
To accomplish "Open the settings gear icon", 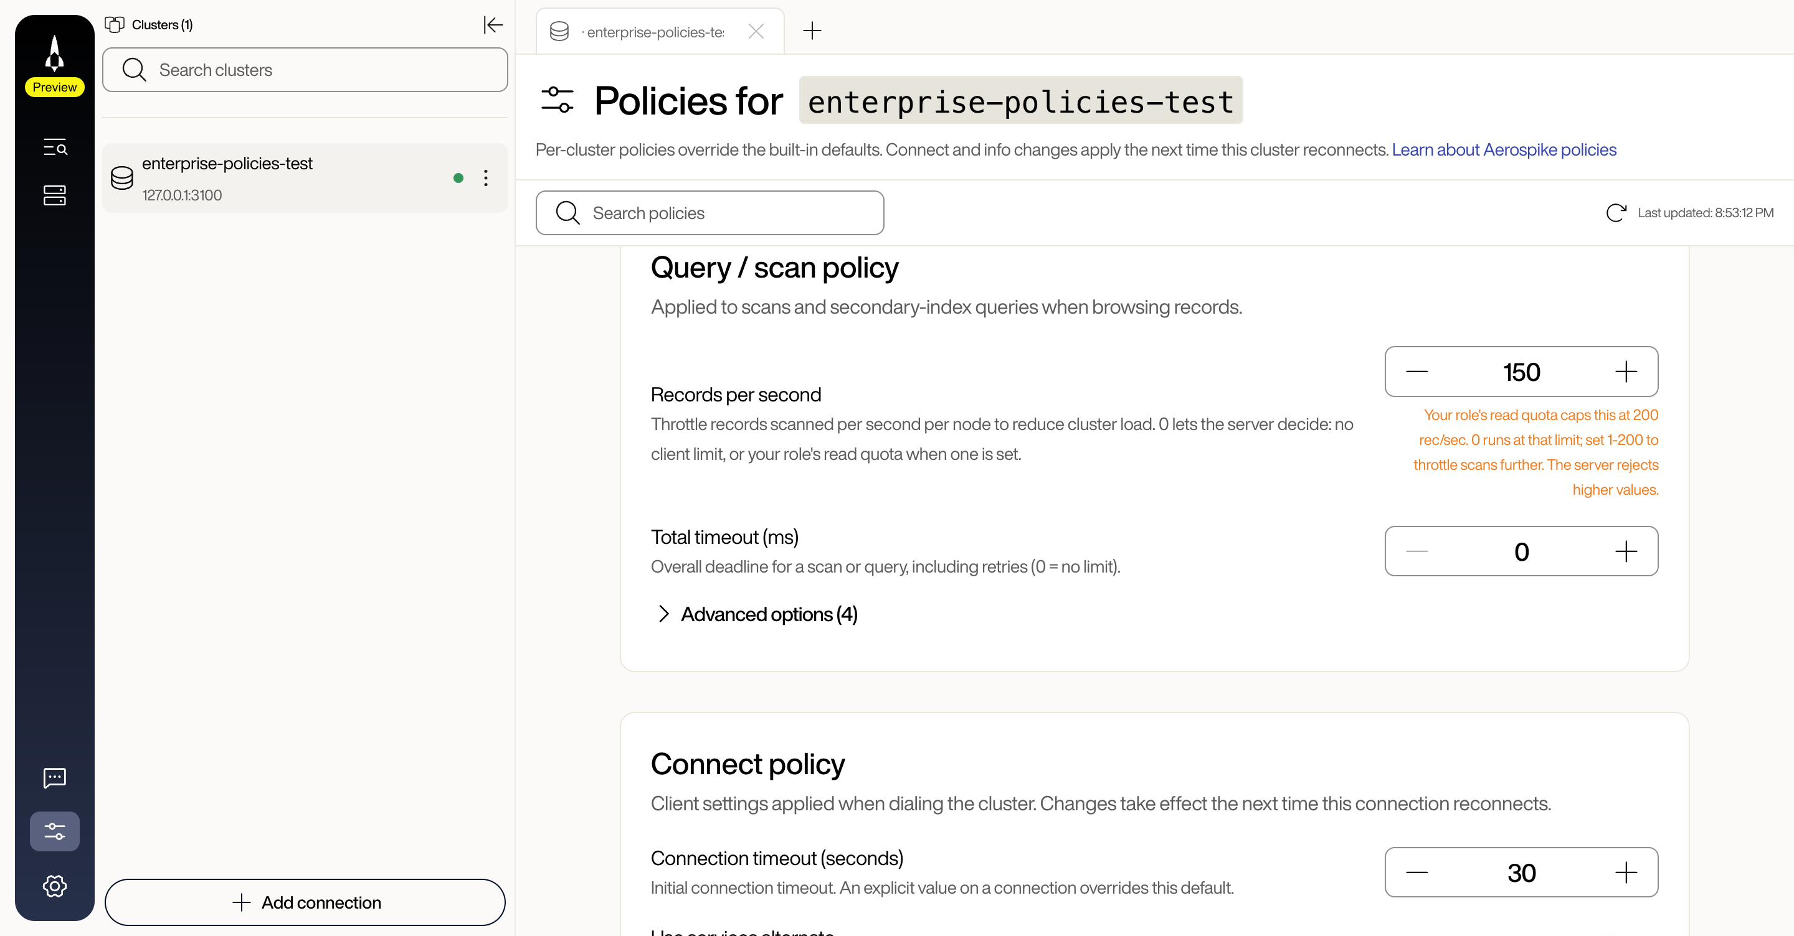I will click(x=54, y=886).
